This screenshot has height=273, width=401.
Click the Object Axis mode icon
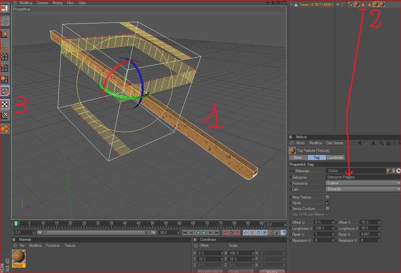(4, 46)
